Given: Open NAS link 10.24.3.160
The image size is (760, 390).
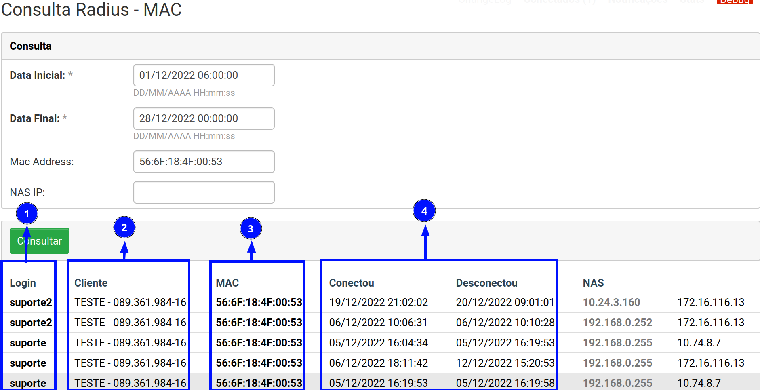Looking at the screenshot, I should [611, 302].
